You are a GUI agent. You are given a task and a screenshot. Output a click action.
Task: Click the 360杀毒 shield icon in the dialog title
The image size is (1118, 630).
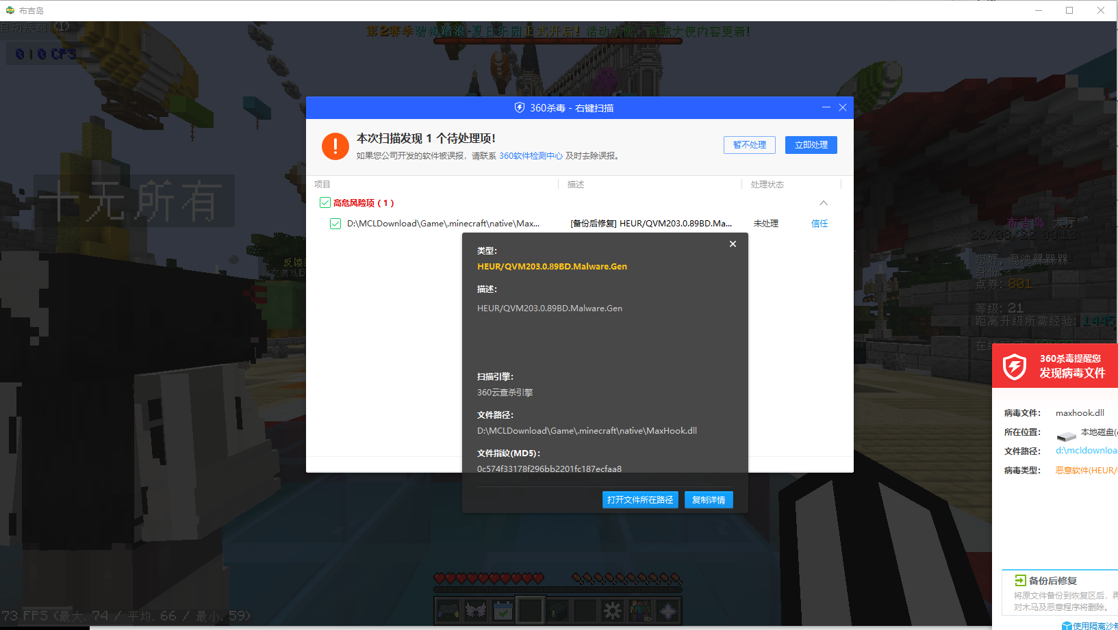(520, 107)
